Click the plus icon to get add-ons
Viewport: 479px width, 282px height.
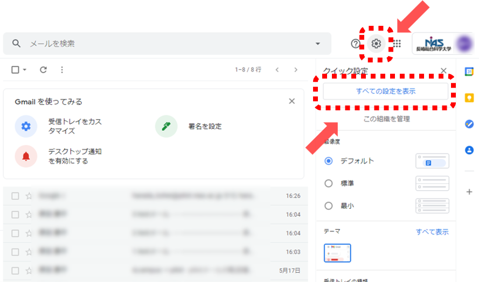click(x=469, y=192)
